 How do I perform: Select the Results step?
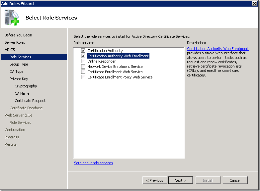point(10,144)
